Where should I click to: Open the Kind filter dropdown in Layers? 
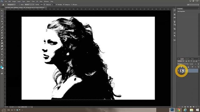pos(181,61)
